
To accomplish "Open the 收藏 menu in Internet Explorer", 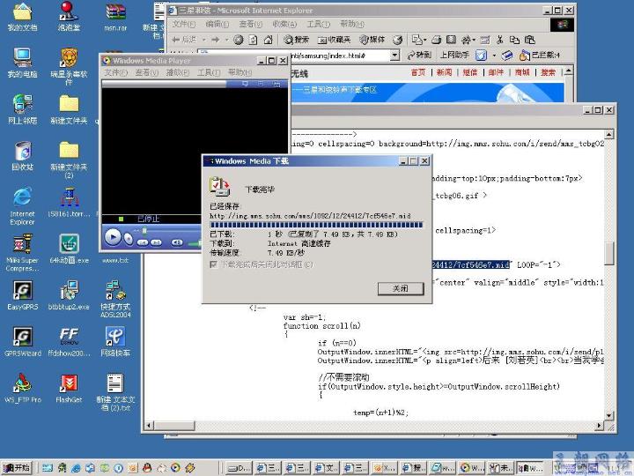I will pos(284,25).
